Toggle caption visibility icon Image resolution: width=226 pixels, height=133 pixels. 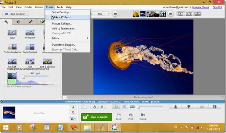65,98
